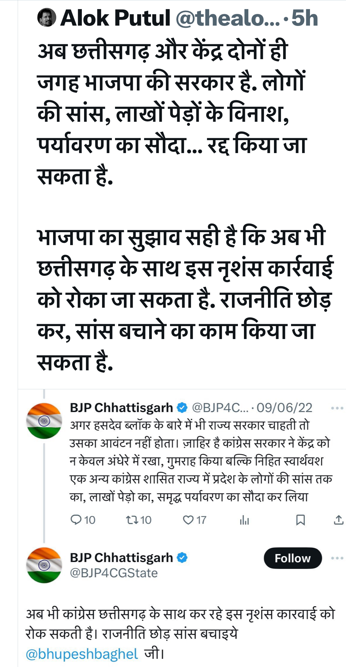The height and width of the screenshot is (667, 346).
Task: Like the BJP Chhattisgarh quoted tweet
Action: 188,520
